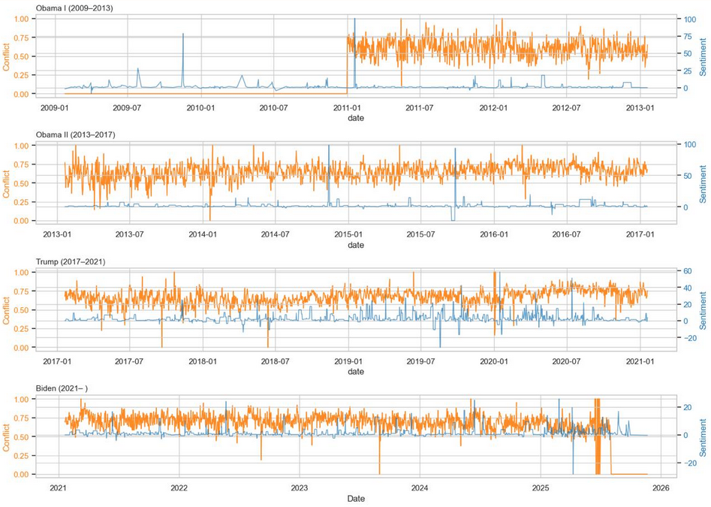Select the blue Sentiment axis label on top chart

(x=703, y=53)
